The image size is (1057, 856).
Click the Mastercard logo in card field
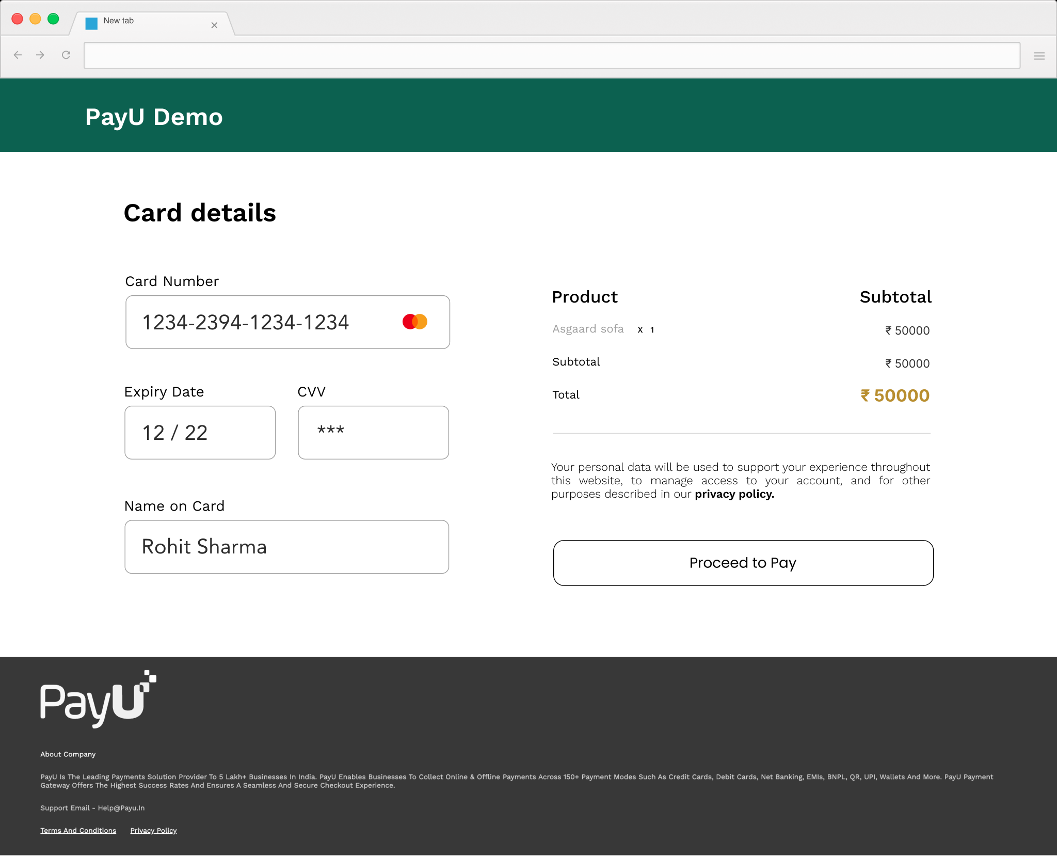click(x=415, y=322)
